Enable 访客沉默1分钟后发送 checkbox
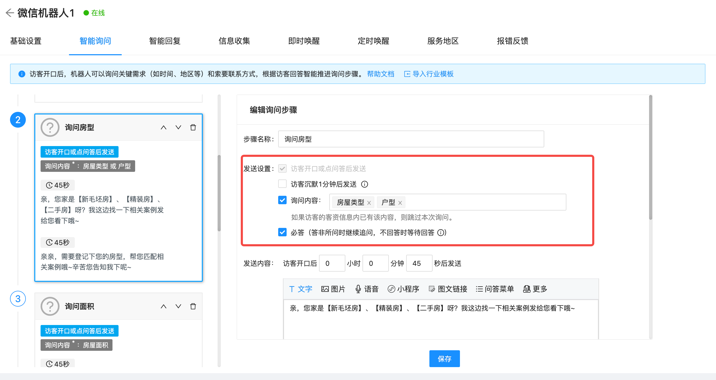 [x=282, y=184]
